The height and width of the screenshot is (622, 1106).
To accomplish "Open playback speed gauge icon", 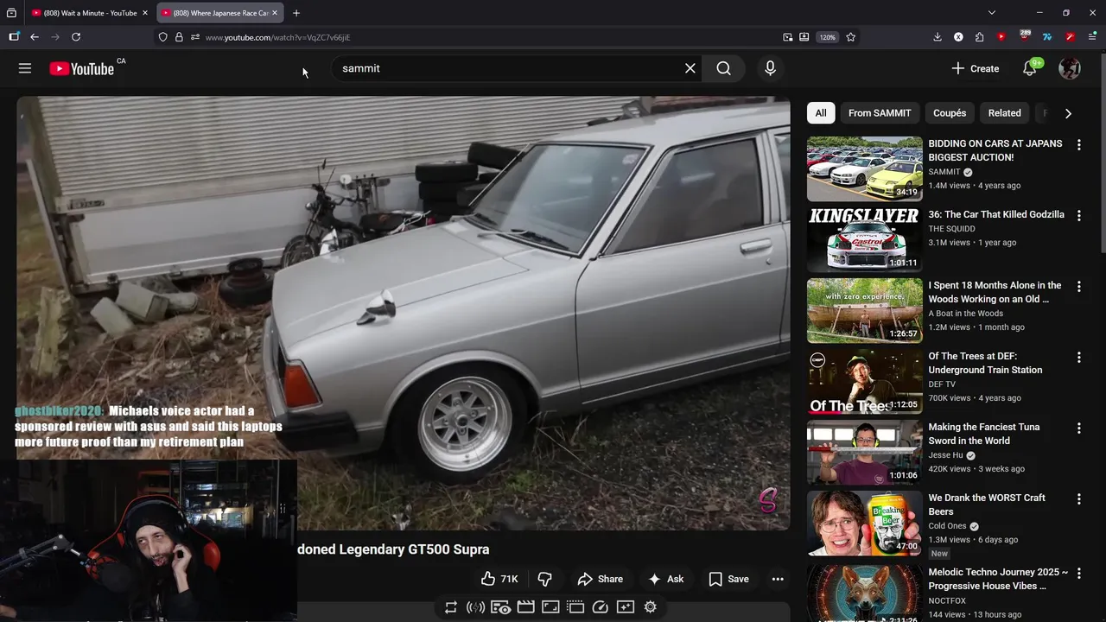I will point(601,607).
